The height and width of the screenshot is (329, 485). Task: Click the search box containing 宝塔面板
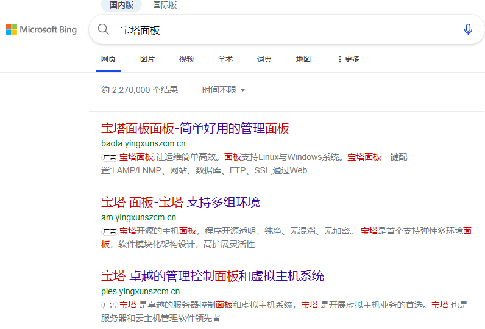pyautogui.click(x=287, y=29)
